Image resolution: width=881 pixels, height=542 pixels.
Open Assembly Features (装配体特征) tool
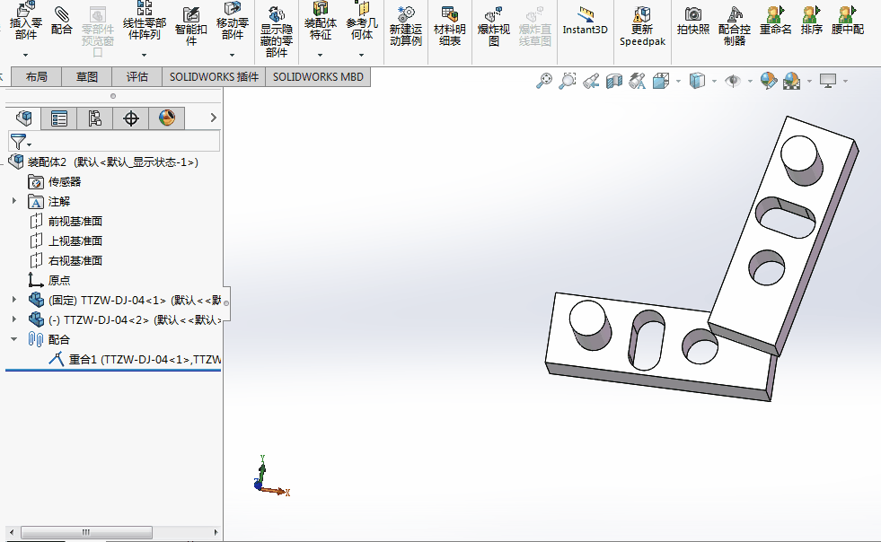click(321, 21)
